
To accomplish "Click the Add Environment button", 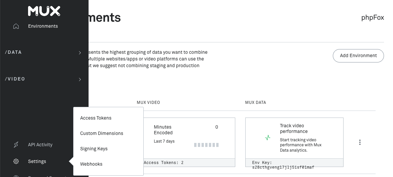I will coord(358,55).
